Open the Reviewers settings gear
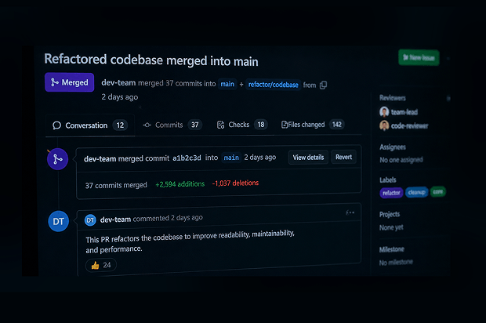The height and width of the screenshot is (323, 486). (448, 99)
